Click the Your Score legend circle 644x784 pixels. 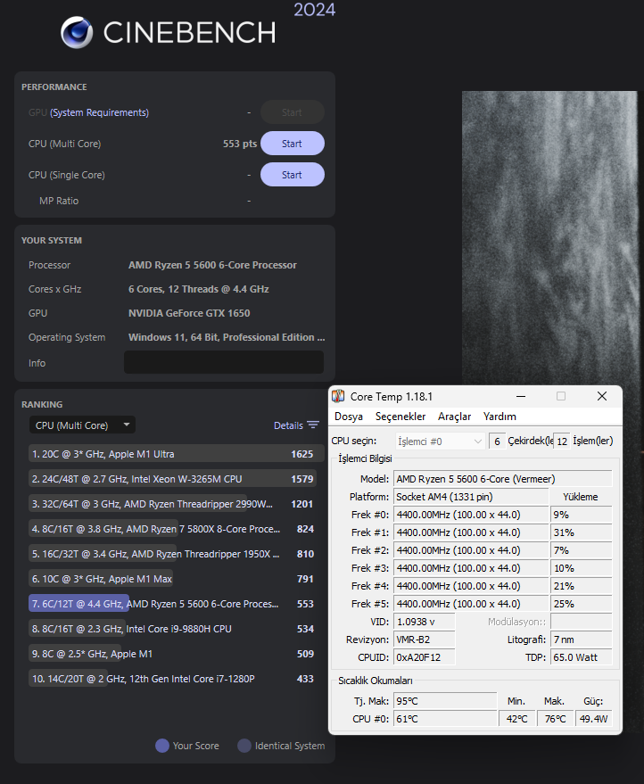coord(162,746)
